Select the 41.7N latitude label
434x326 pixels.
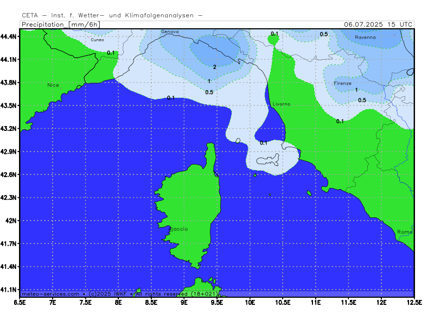(10, 243)
